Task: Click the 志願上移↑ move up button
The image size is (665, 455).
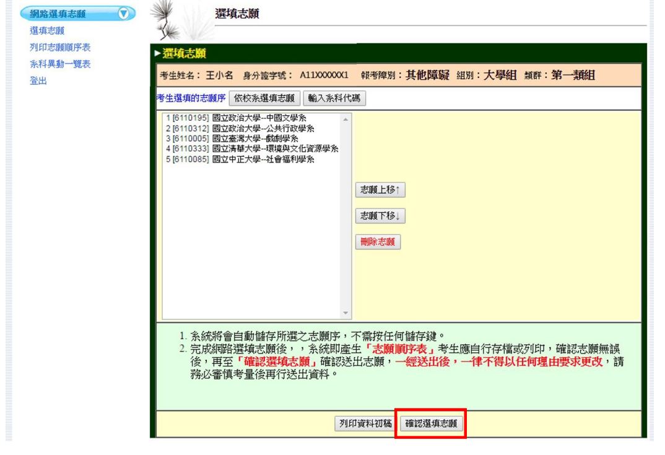Action: tap(380, 189)
